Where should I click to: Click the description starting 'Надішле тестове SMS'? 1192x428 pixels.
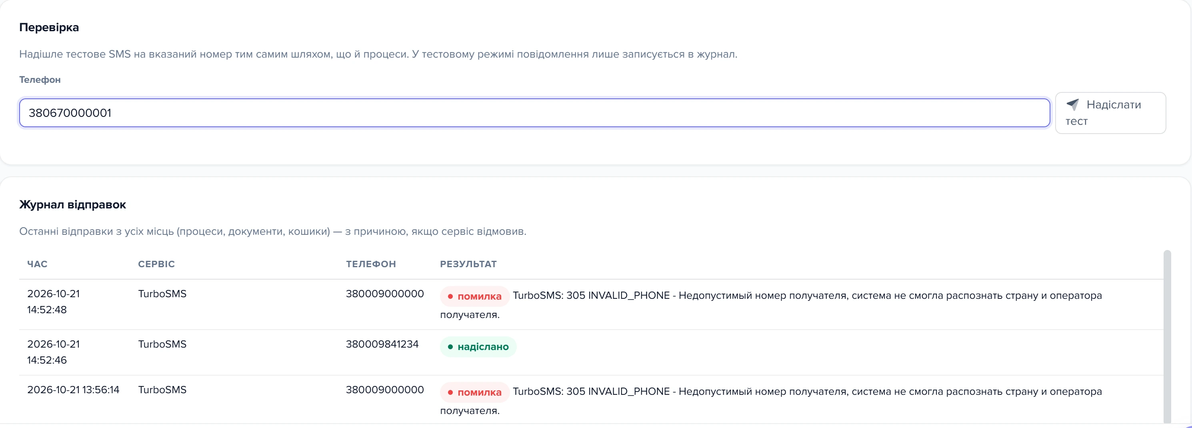click(x=378, y=54)
